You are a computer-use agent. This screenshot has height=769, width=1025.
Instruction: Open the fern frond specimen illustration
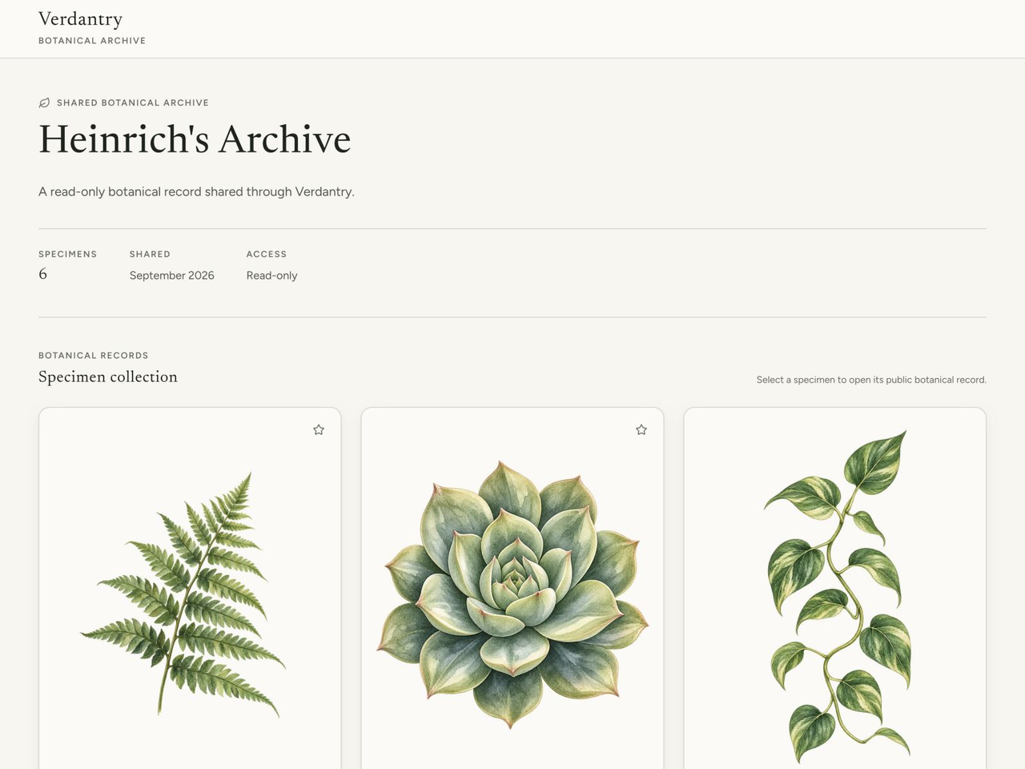pyautogui.click(x=183, y=594)
